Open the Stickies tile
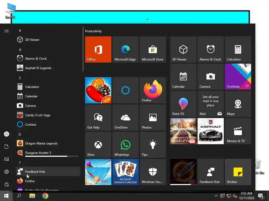 coord(238,172)
